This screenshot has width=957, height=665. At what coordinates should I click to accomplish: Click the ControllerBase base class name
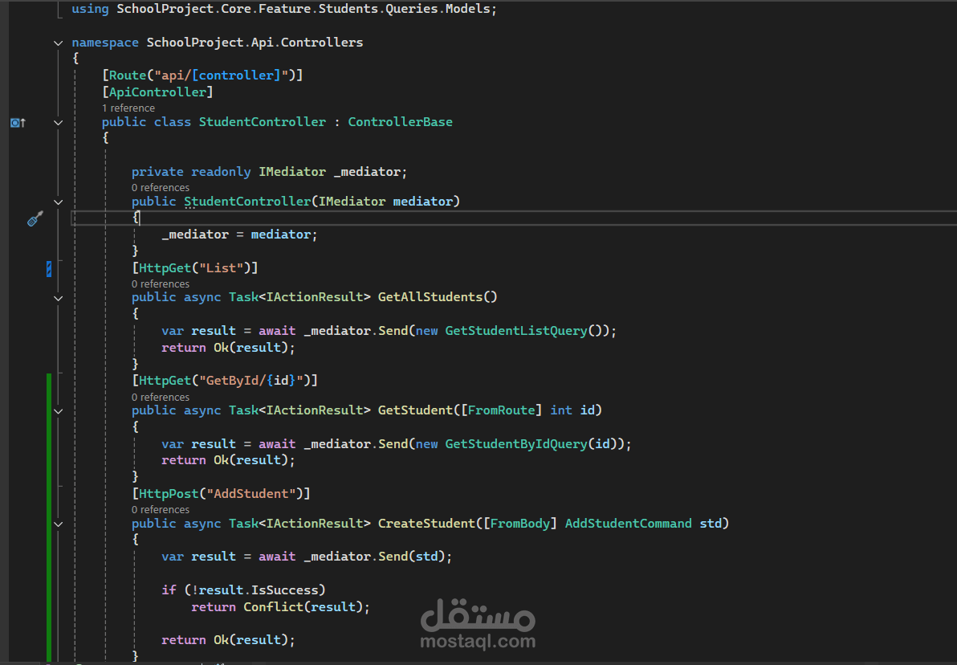[x=401, y=121]
